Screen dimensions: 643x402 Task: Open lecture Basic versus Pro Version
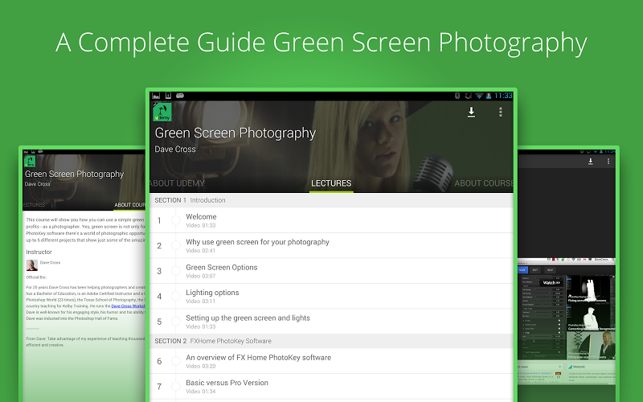point(331,387)
